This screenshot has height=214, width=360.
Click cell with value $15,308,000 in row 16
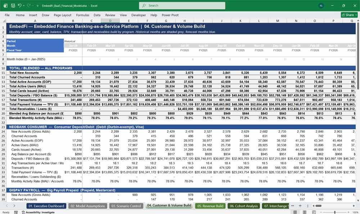click(x=73, y=95)
